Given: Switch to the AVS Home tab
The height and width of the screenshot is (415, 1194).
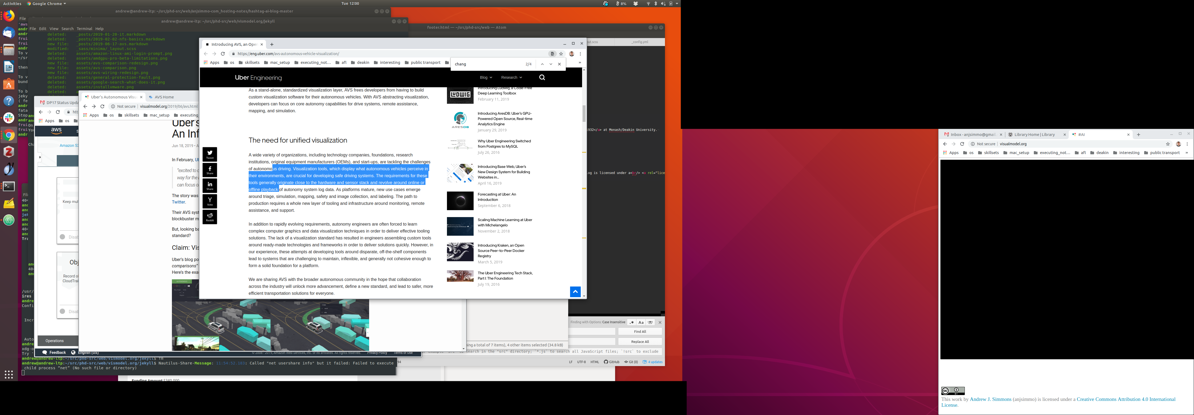Looking at the screenshot, I should (164, 97).
